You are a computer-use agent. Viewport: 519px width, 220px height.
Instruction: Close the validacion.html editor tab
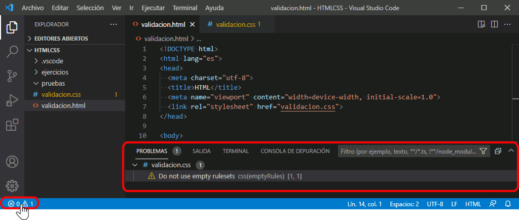pyautogui.click(x=193, y=24)
